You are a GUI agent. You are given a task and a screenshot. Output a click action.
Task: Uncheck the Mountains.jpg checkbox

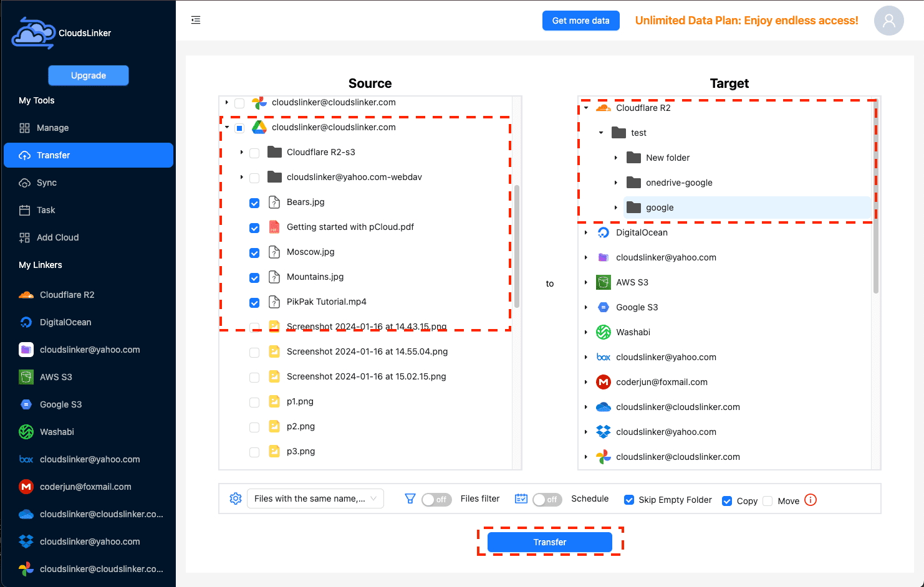pyautogui.click(x=254, y=278)
